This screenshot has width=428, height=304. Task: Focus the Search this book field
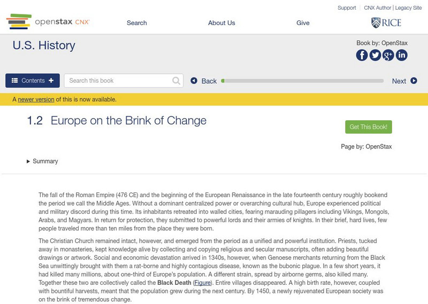[x=119, y=81]
